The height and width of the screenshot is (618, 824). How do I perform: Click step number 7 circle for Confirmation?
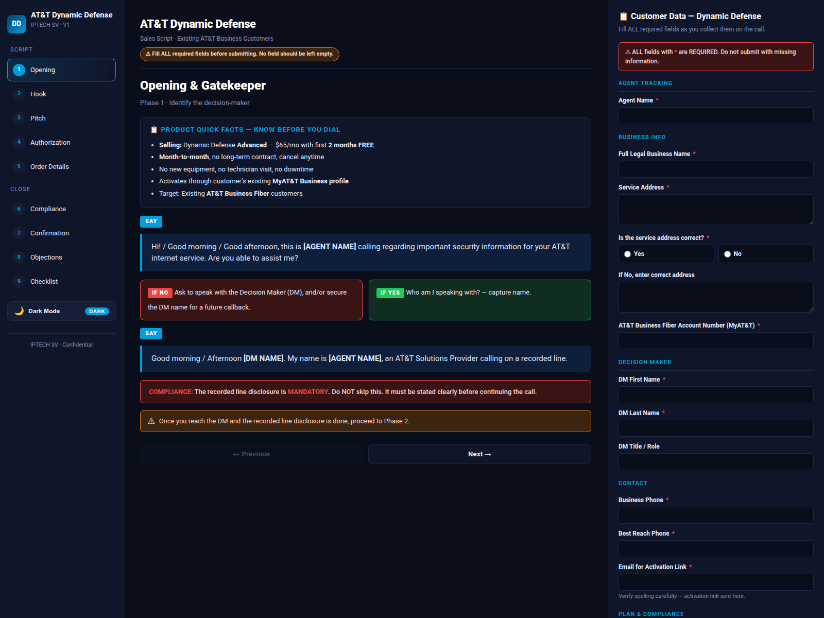[19, 233]
